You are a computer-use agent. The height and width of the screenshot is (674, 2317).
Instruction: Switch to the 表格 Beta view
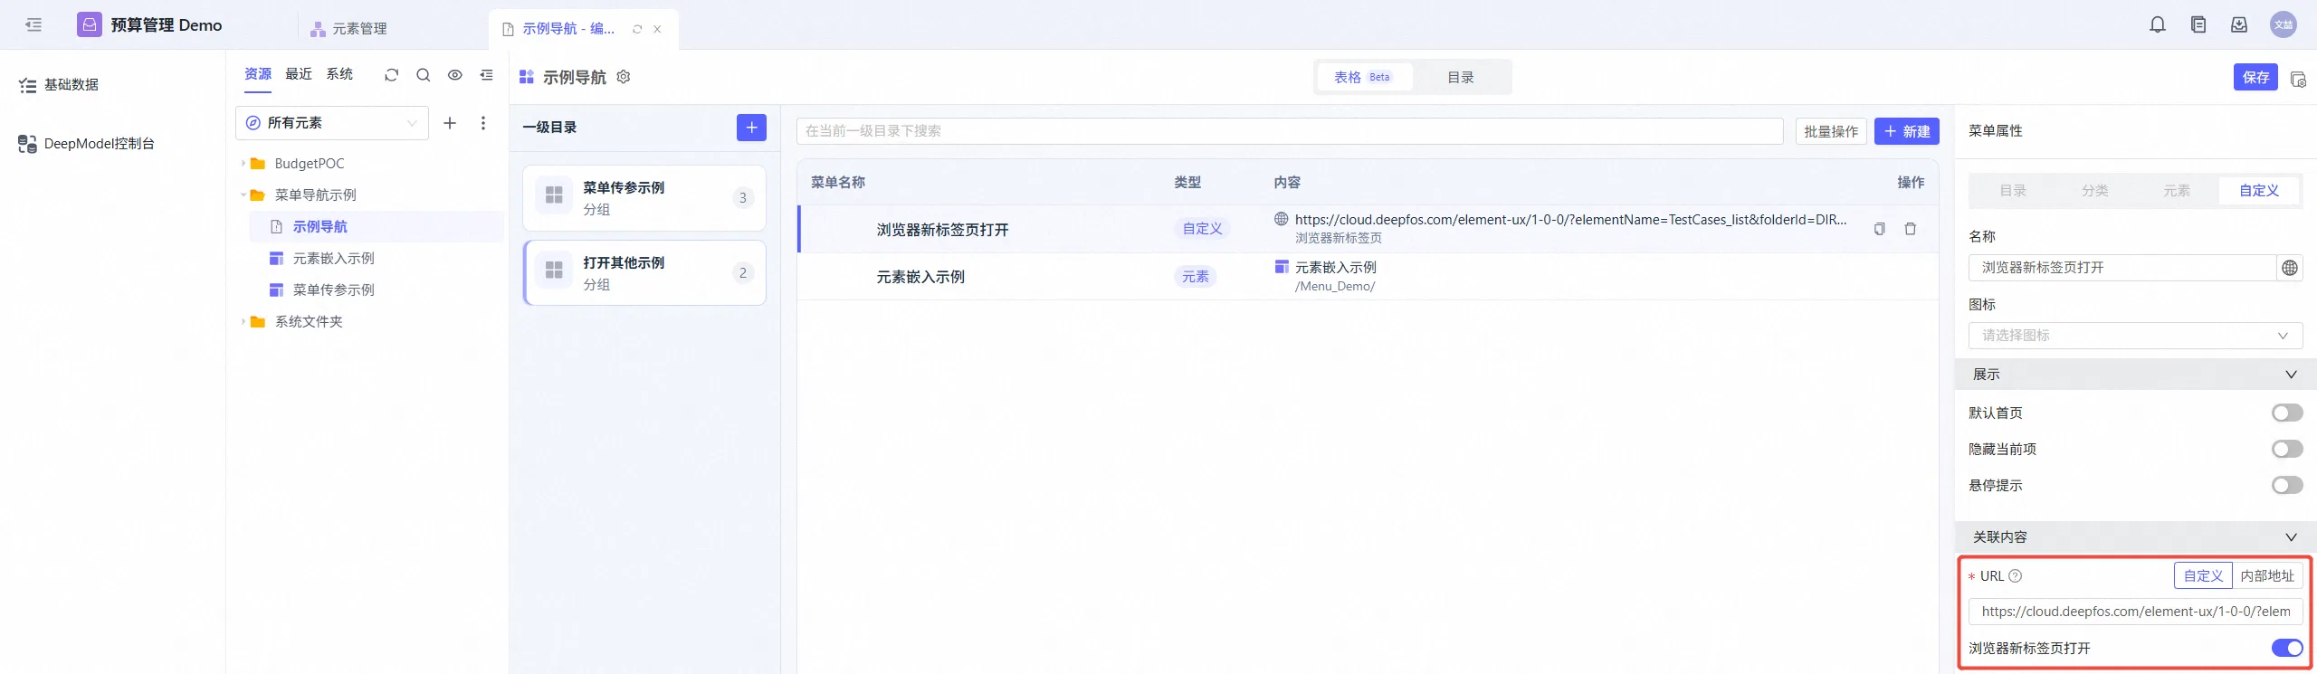[x=1363, y=78]
